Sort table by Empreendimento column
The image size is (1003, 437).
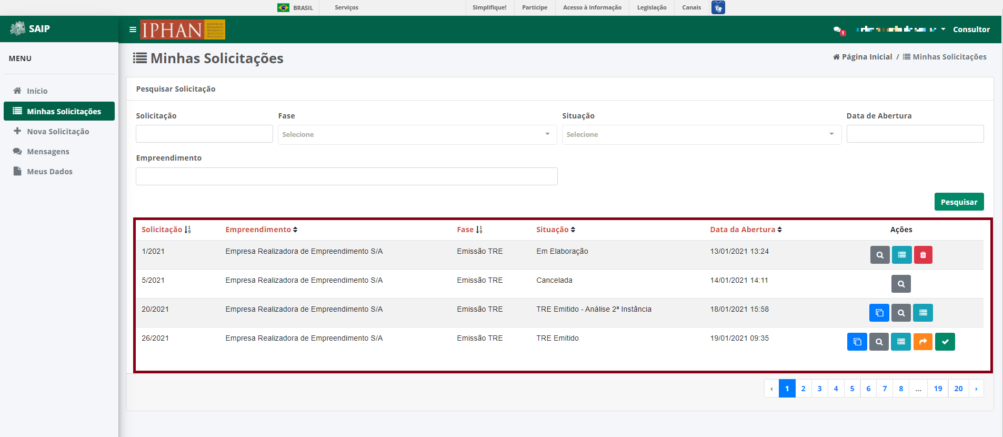(262, 230)
